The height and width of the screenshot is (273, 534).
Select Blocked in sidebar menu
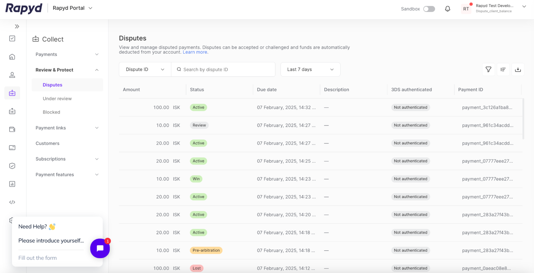click(x=51, y=112)
